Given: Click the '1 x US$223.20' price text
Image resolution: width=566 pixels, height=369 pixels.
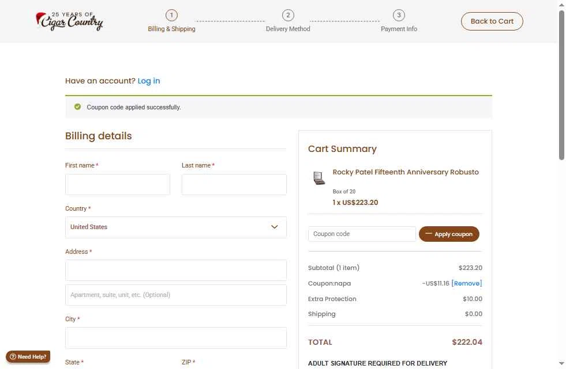Looking at the screenshot, I should [x=355, y=202].
